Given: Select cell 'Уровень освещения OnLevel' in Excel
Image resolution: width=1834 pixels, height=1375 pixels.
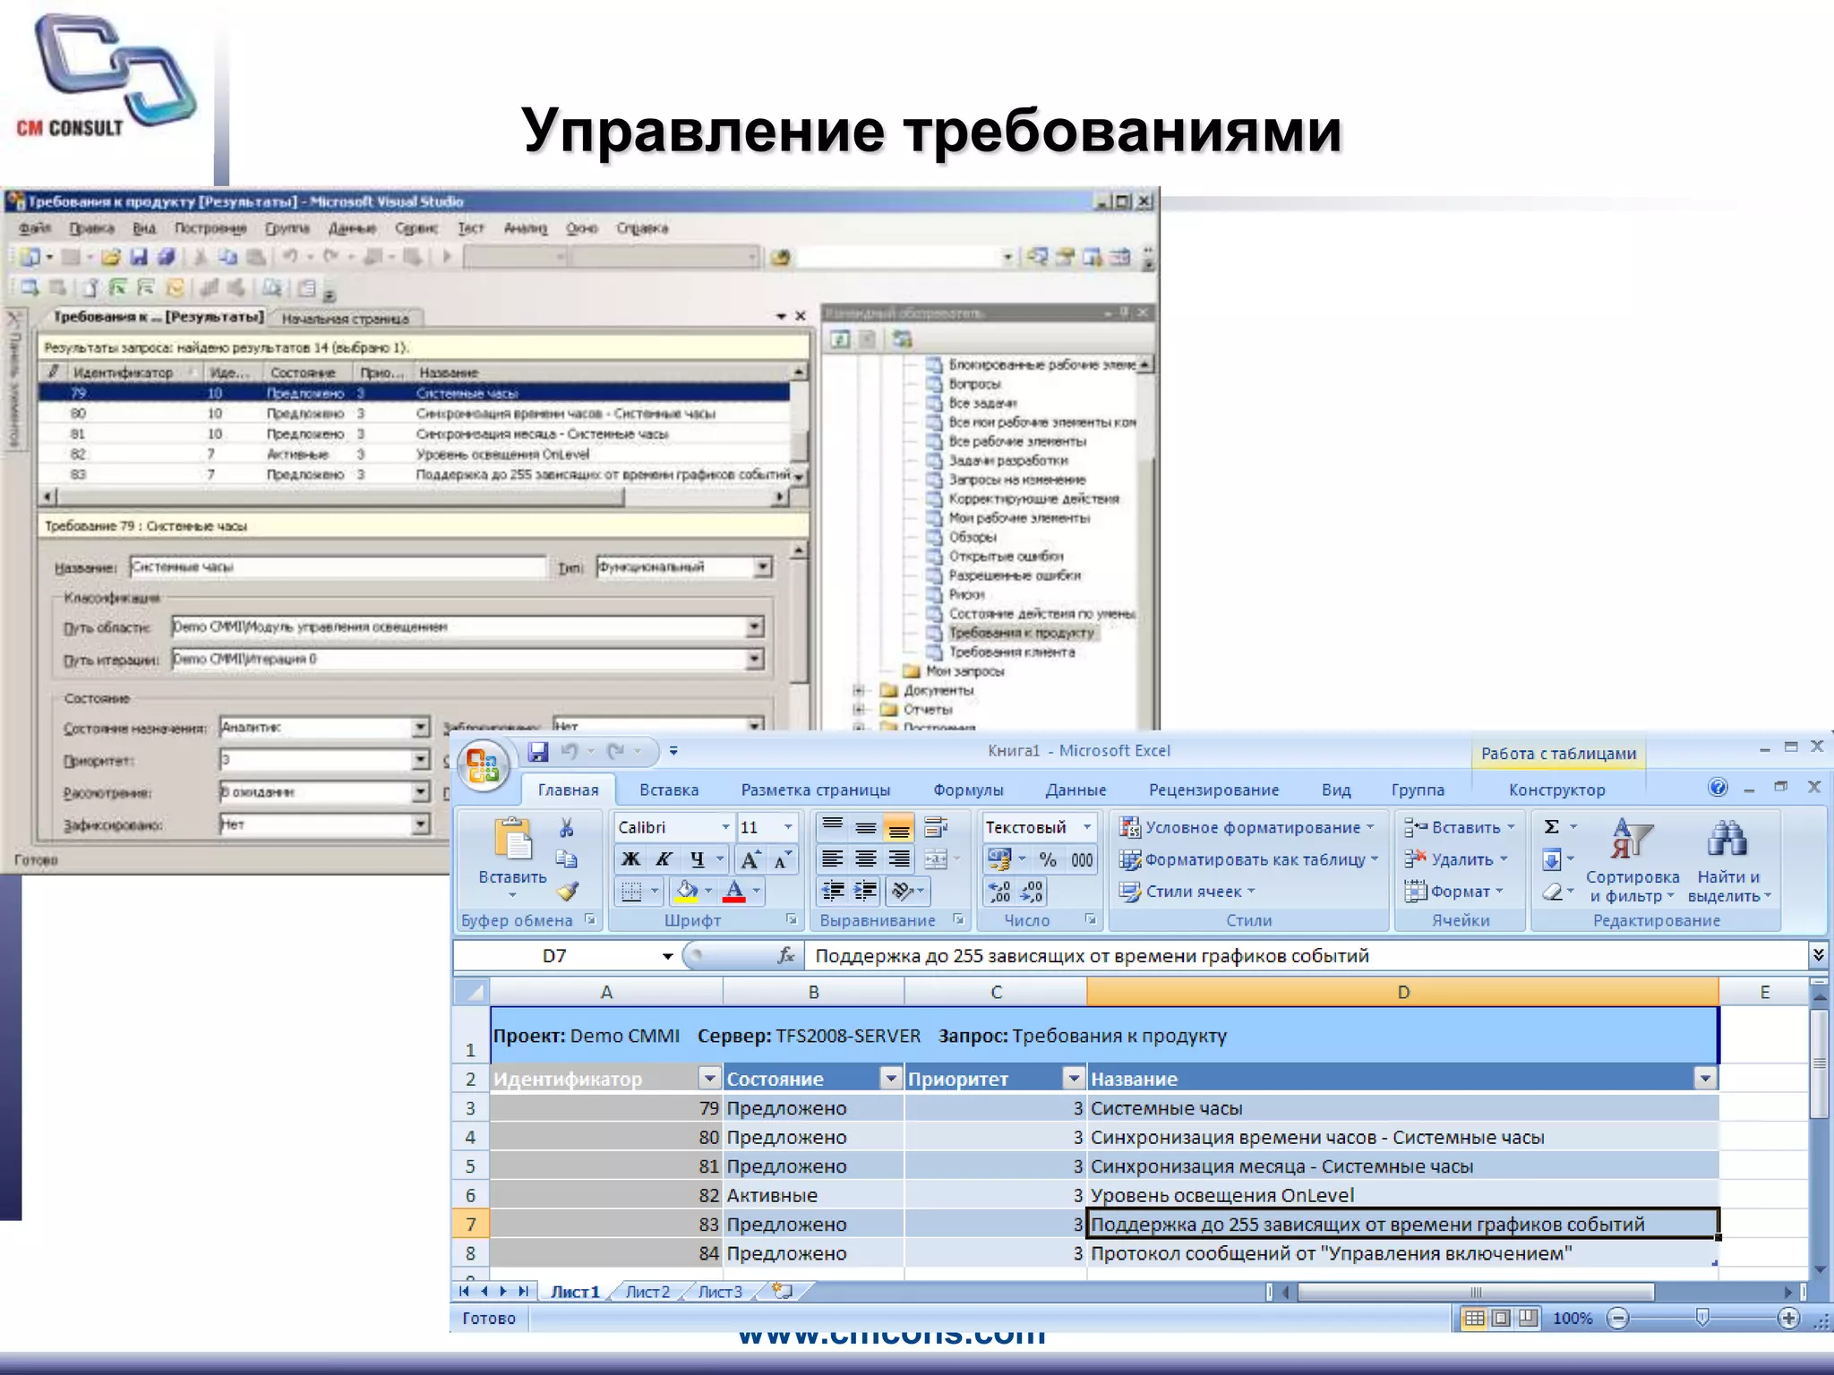Looking at the screenshot, I should tap(1402, 1195).
